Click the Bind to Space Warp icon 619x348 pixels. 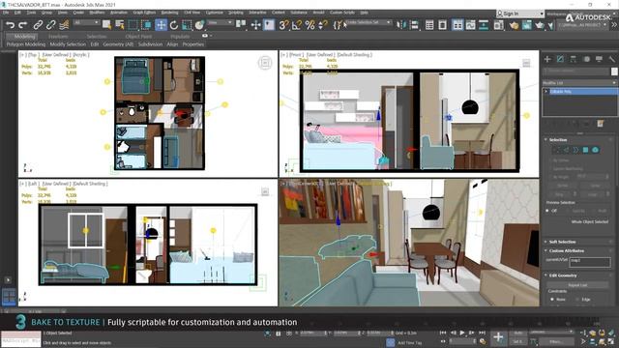[x=64, y=25]
